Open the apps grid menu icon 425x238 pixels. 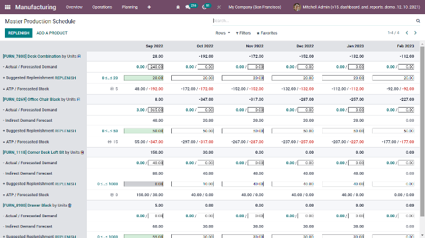[x=7, y=7]
